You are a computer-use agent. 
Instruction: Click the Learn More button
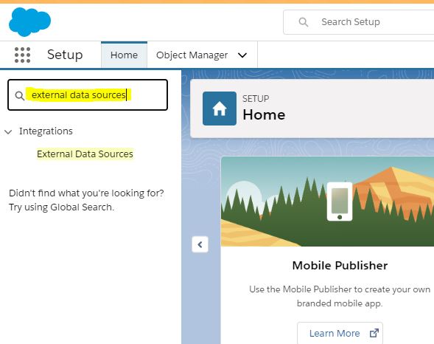(340, 333)
